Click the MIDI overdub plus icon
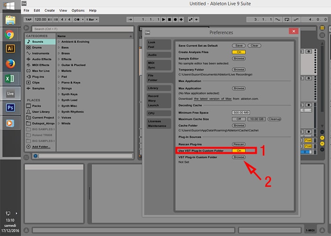Screen dimensions: 331x236 pos(181,19)
